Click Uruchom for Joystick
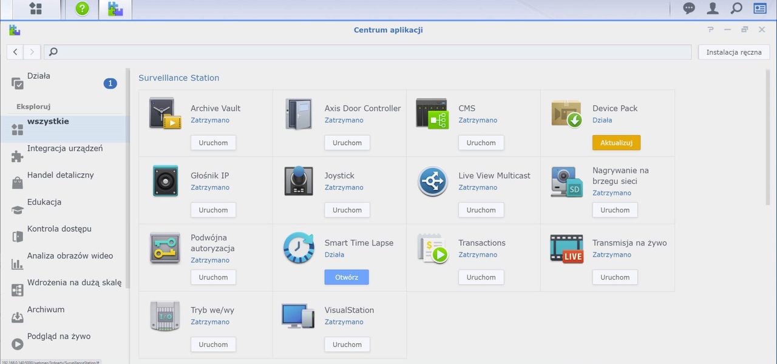777x364 pixels. tap(347, 210)
